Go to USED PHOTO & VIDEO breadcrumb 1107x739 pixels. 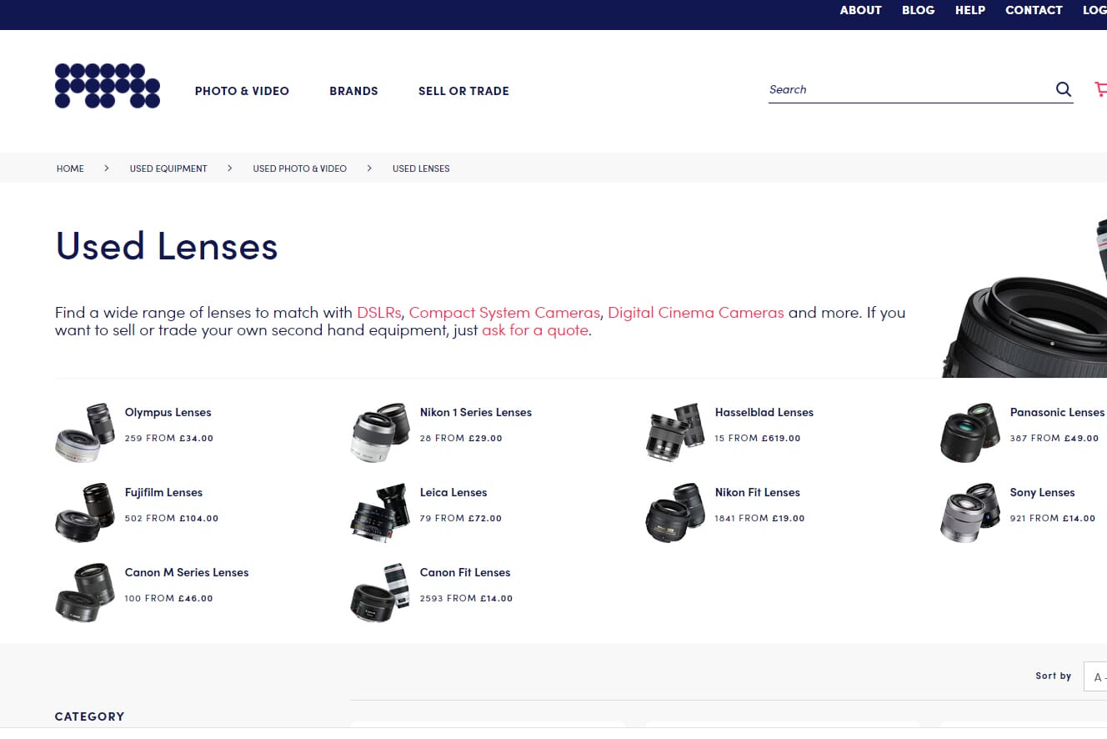point(300,168)
